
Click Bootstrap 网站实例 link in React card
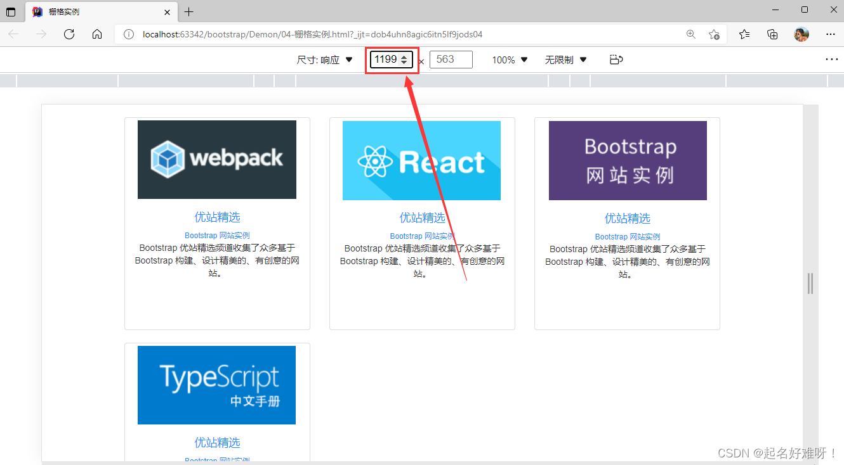(422, 236)
